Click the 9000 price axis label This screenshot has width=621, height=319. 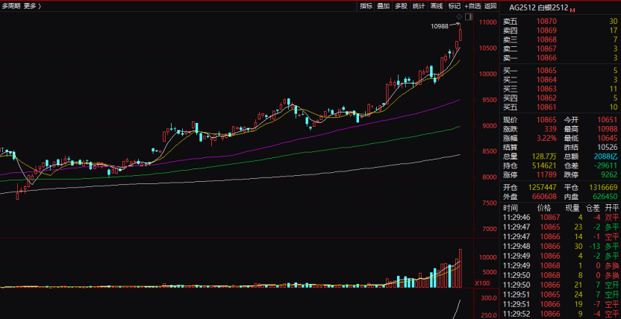[x=489, y=126]
